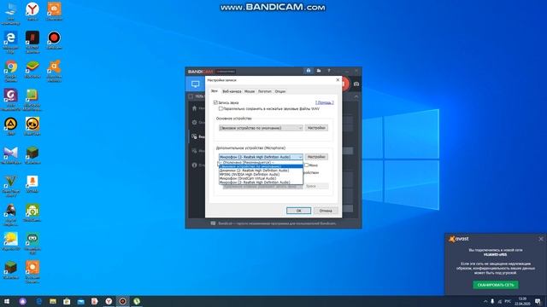
Task: Open settings for the secondary microphone device
Action: click(316, 157)
